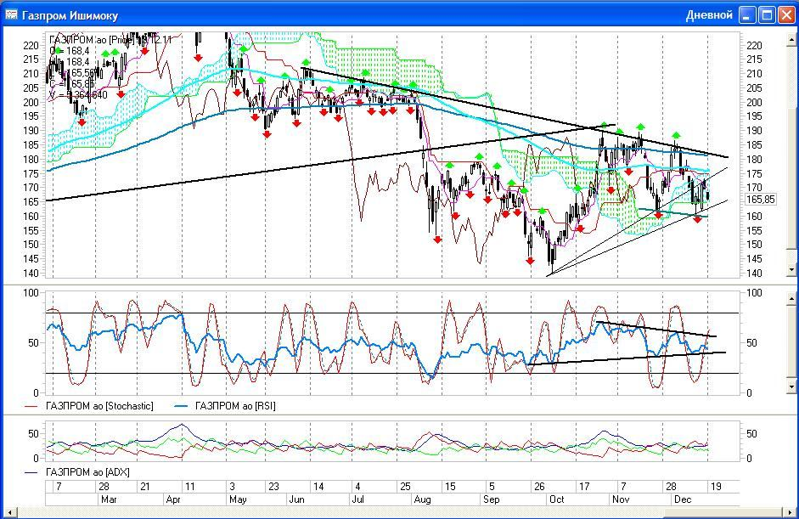Click the current price tag 165,85
799x519 pixels.
(x=761, y=200)
